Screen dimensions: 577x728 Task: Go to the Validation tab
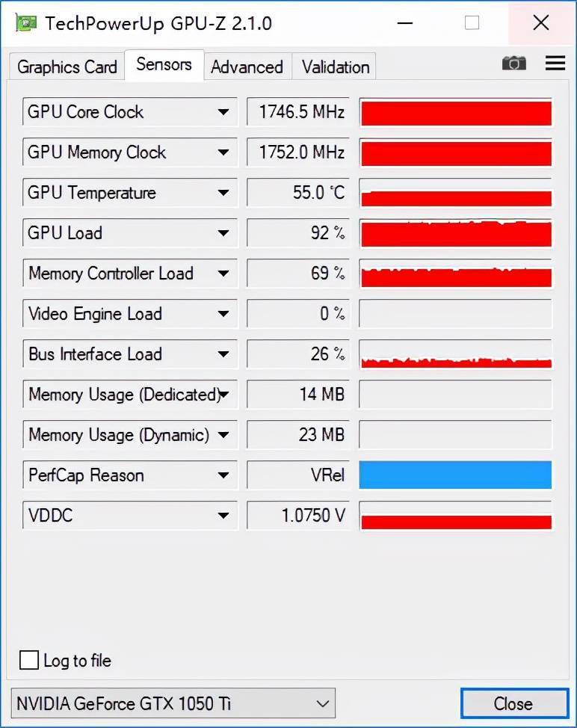335,67
